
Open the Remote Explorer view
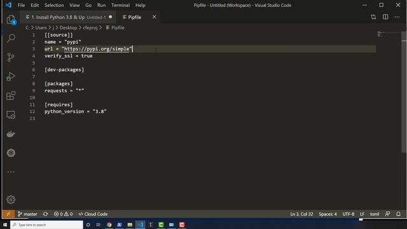11,114
